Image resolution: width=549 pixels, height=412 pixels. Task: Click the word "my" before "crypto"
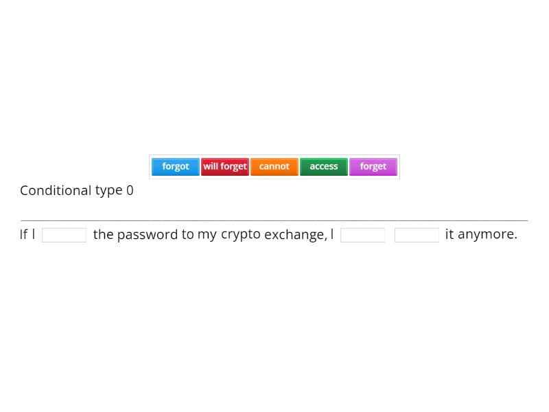coord(207,234)
